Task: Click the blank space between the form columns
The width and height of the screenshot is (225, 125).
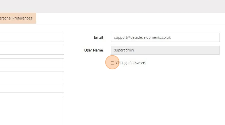Action: (73, 78)
